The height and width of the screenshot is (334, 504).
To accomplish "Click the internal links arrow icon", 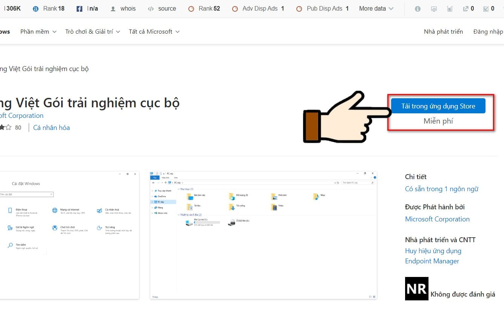I will 486,9.
